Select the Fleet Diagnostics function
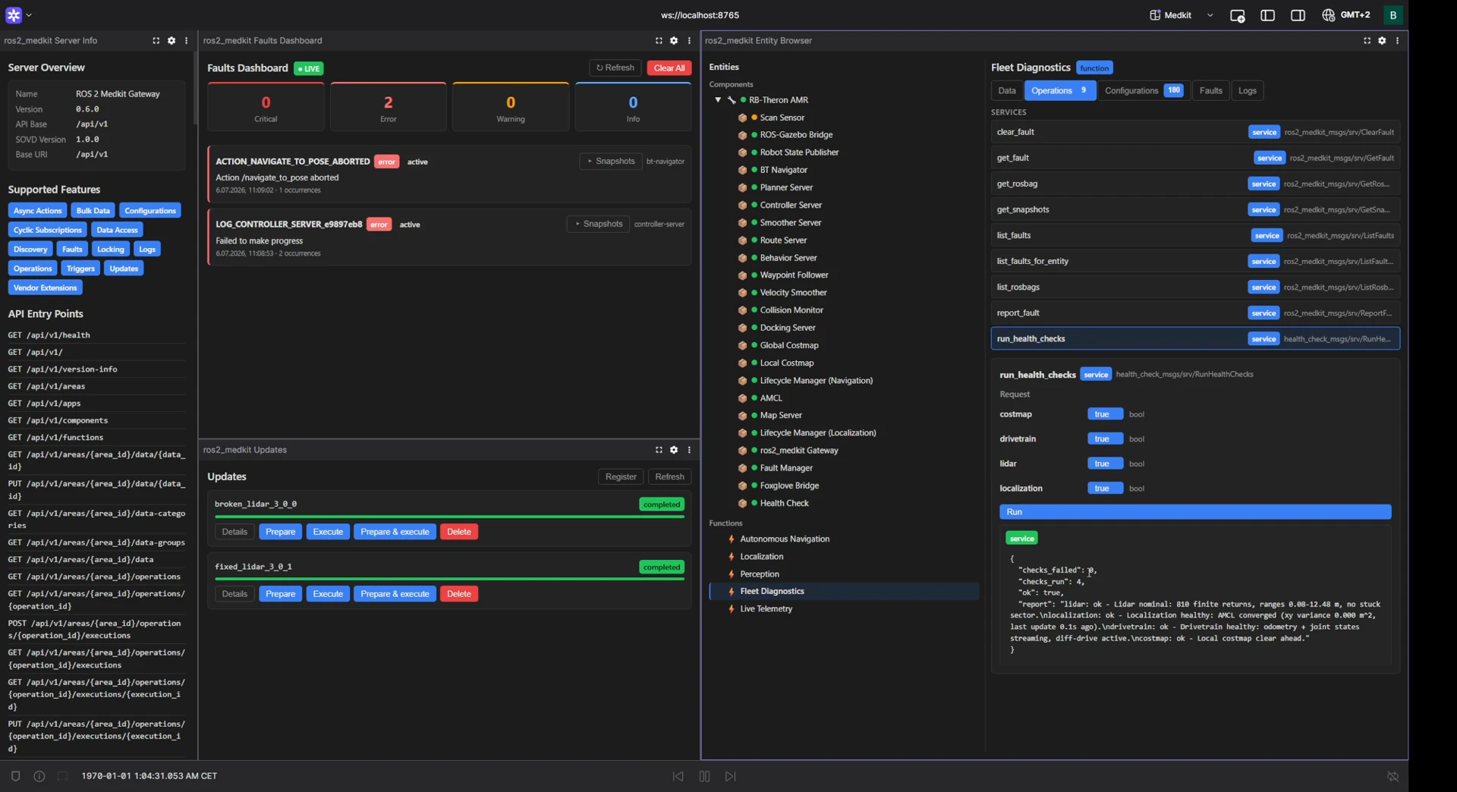This screenshot has height=792, width=1457. [x=844, y=592]
